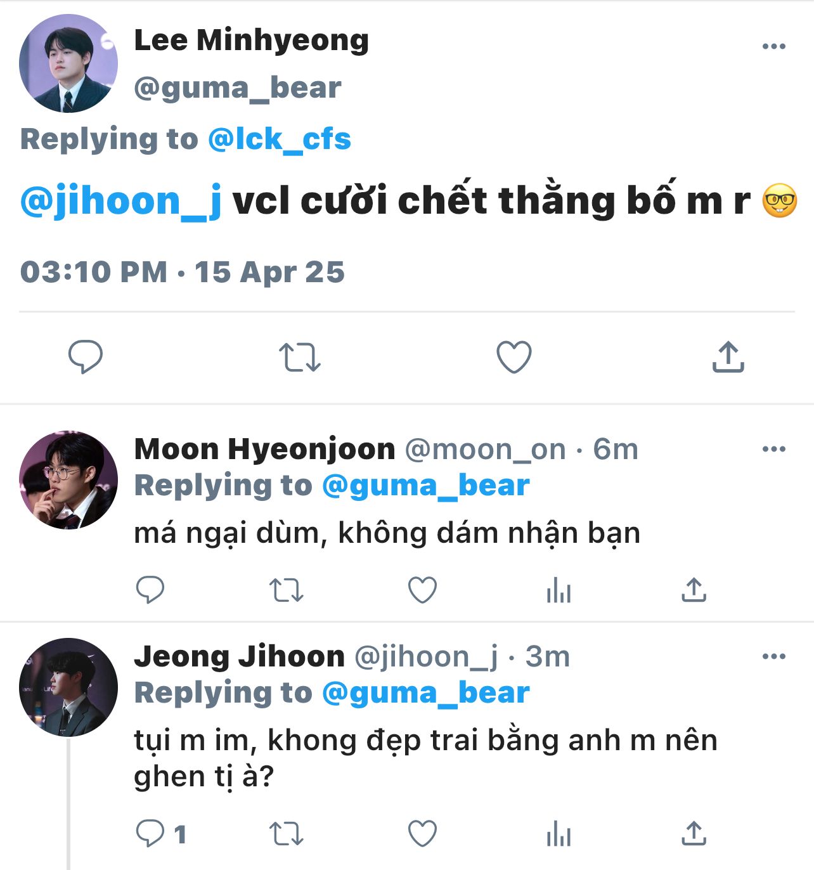Open more options on Jeong Jihoon's reply

coord(773,656)
